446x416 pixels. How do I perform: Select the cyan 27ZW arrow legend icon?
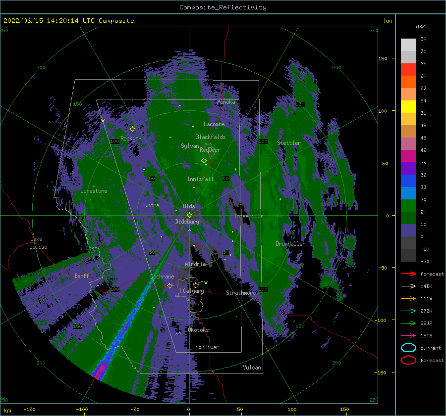(408, 311)
